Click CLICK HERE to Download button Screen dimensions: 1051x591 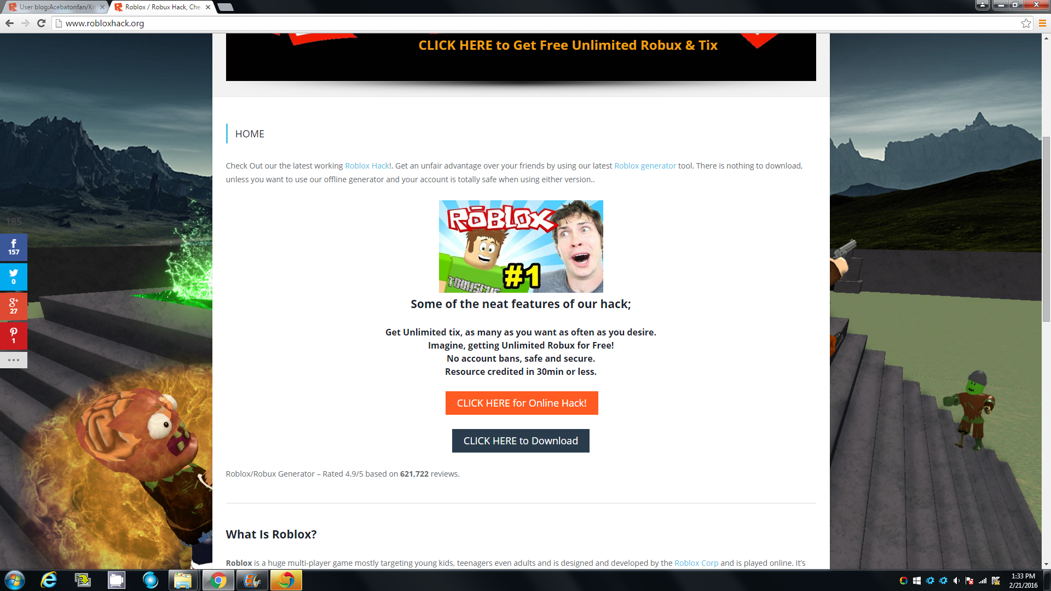tap(521, 441)
